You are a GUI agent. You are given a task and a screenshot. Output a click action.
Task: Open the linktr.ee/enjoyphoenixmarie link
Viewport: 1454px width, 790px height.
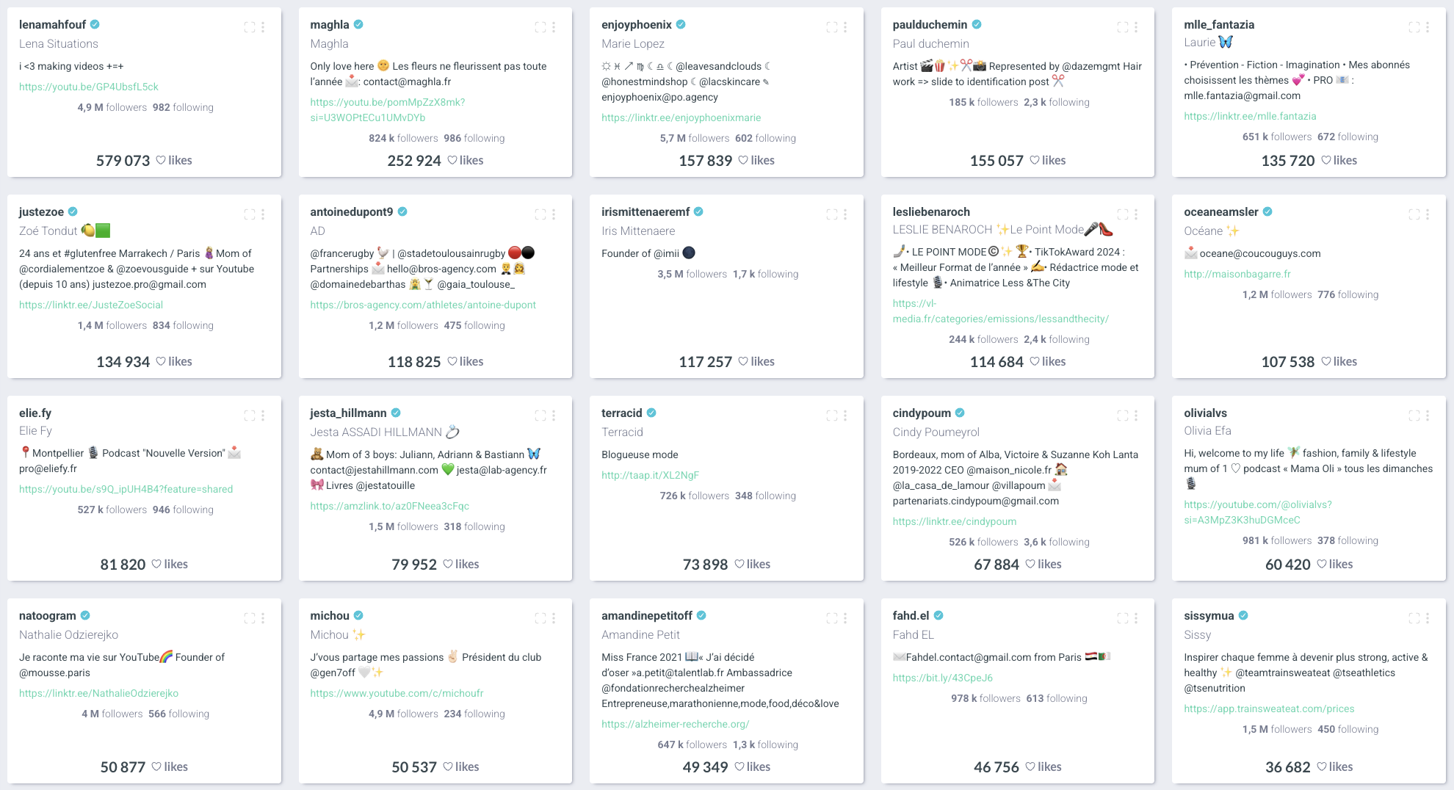[x=681, y=117]
